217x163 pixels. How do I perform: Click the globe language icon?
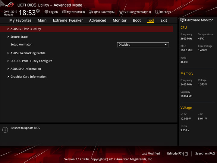click(x=46, y=12)
